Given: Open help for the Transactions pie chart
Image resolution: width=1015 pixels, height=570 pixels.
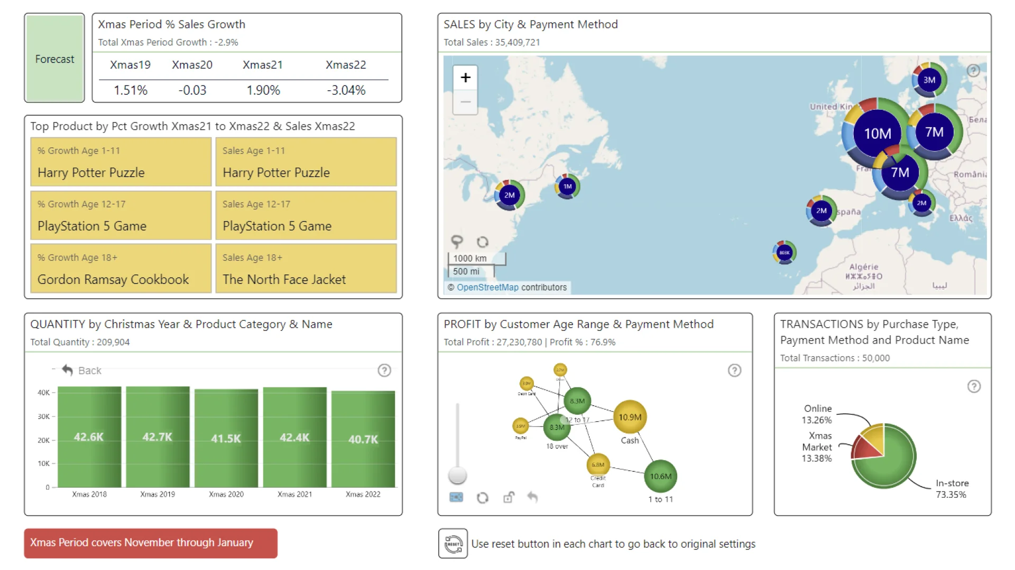Looking at the screenshot, I should tap(974, 386).
